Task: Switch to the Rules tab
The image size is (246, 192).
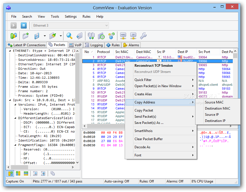Action: click(x=113, y=45)
